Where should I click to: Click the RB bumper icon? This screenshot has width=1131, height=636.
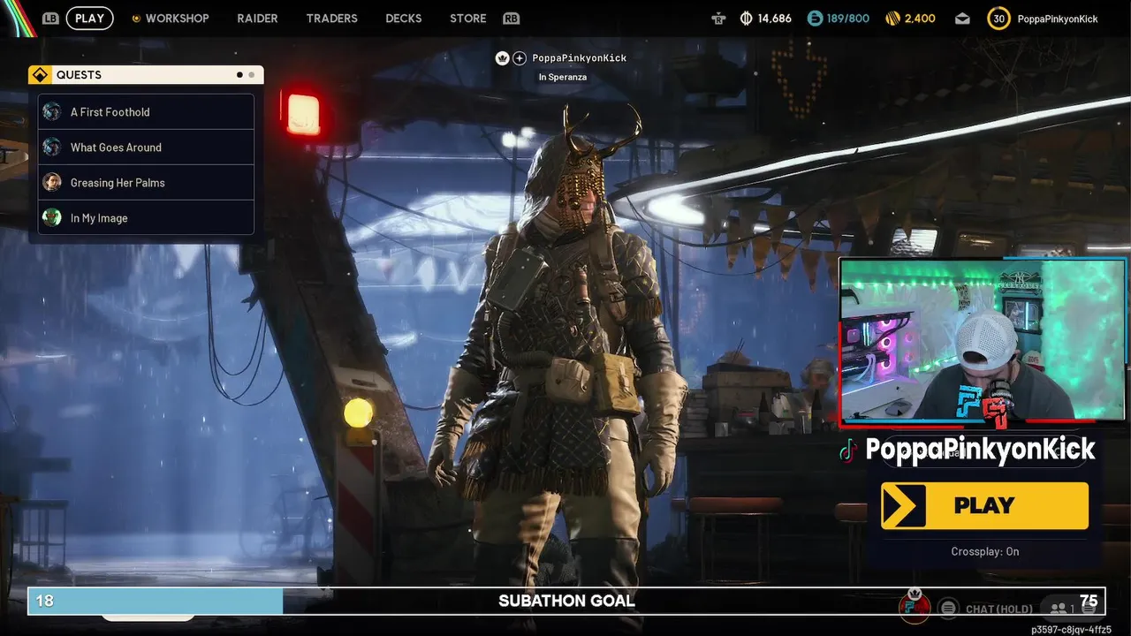(511, 18)
